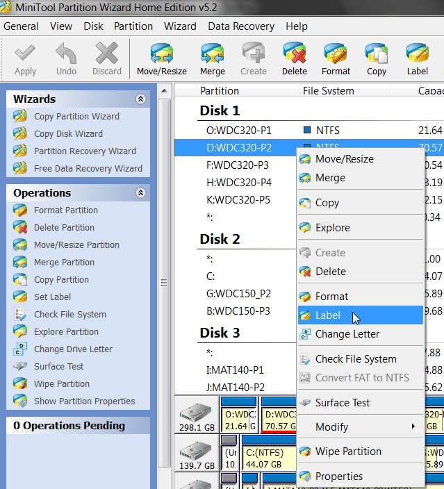Click the Delete toolbar icon
Image resolution: width=444 pixels, height=489 pixels.
click(x=294, y=59)
